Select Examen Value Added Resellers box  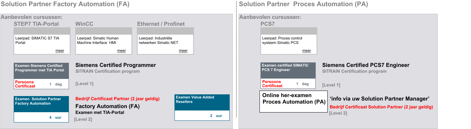202,107
